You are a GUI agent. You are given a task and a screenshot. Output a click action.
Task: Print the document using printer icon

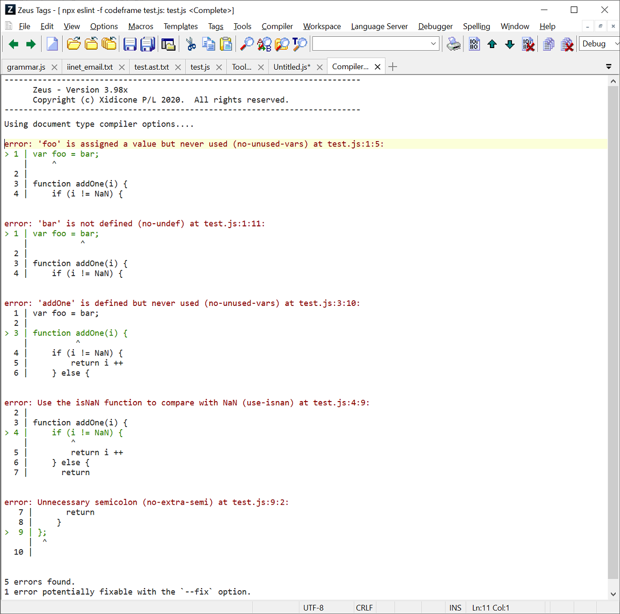[x=454, y=44]
